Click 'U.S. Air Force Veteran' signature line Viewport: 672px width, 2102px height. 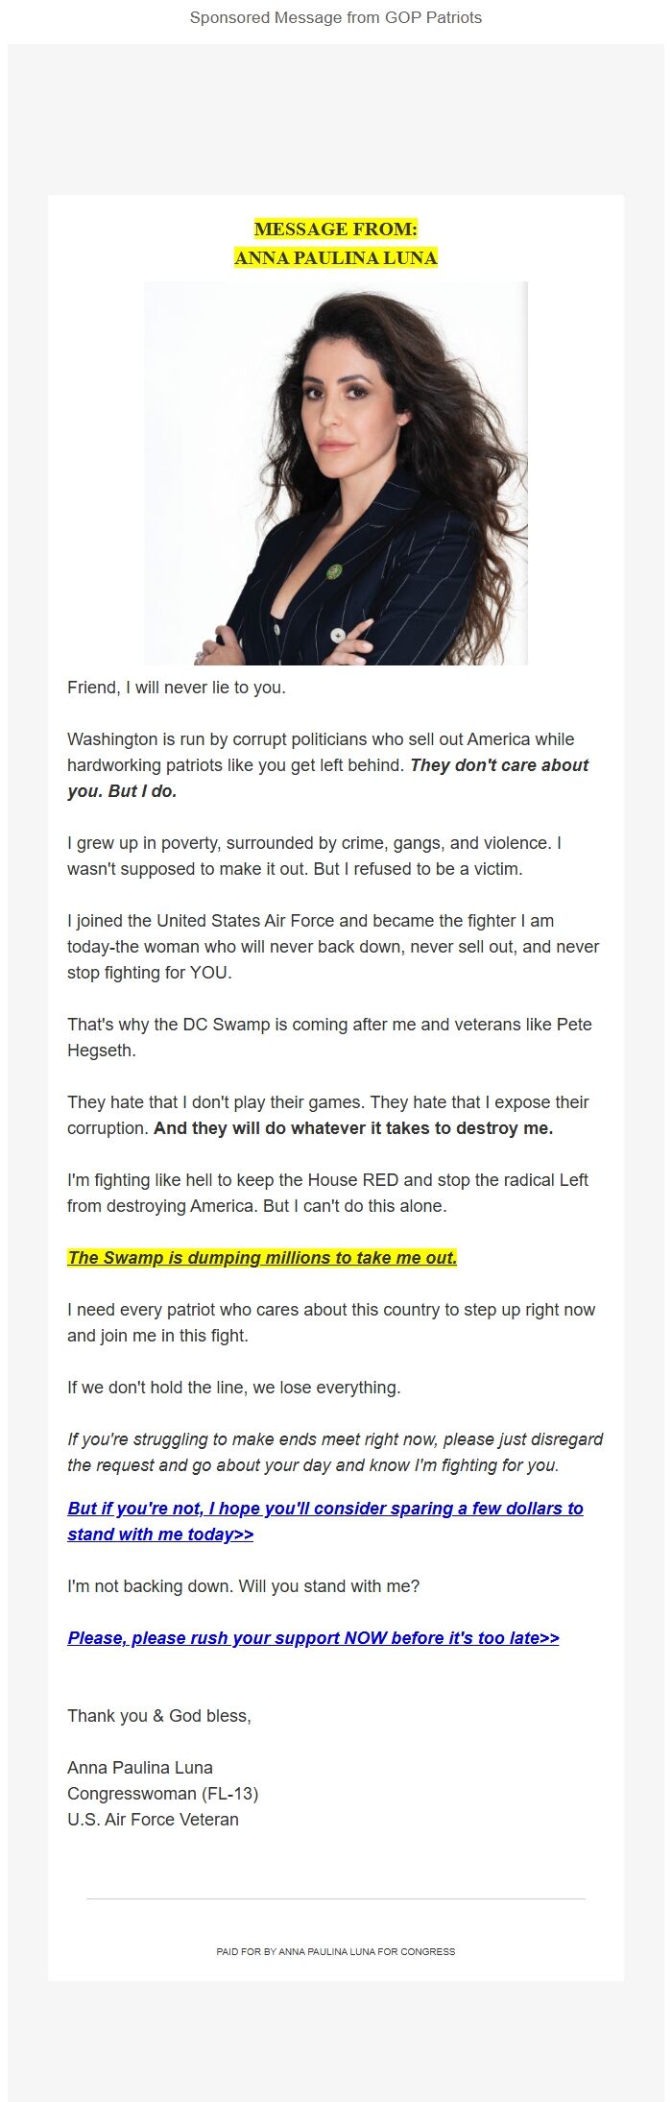coord(153,1819)
